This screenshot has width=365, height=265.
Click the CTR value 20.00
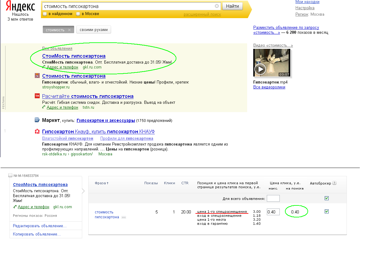186,212
